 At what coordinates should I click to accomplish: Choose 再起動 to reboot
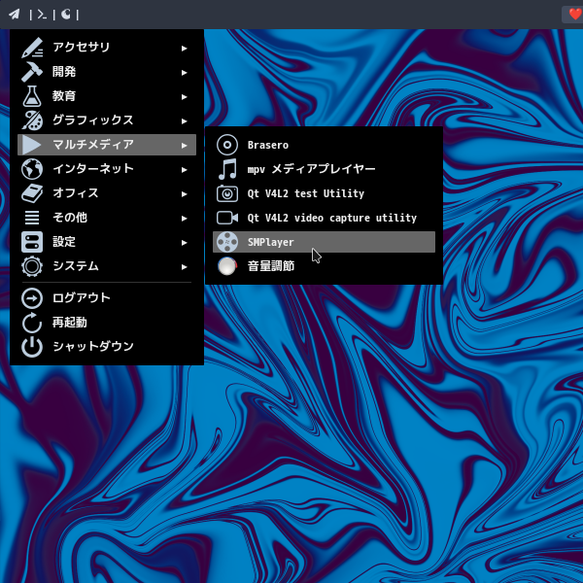(107, 323)
